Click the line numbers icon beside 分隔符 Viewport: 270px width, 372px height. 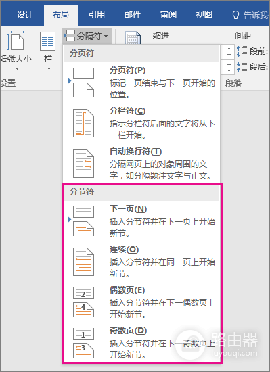(133, 38)
